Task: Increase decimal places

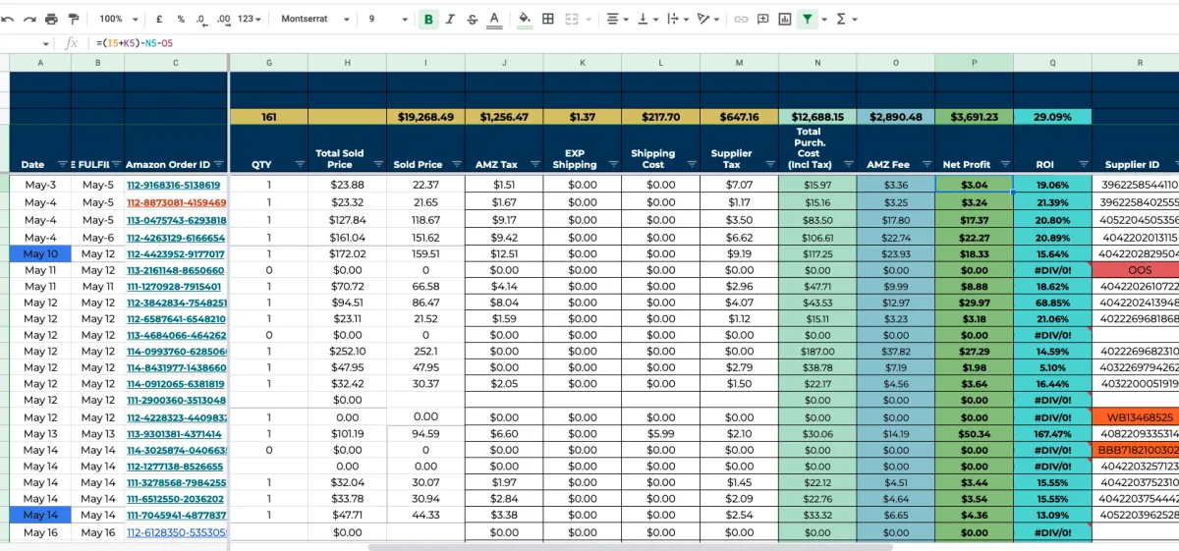Action: pyautogui.click(x=224, y=19)
